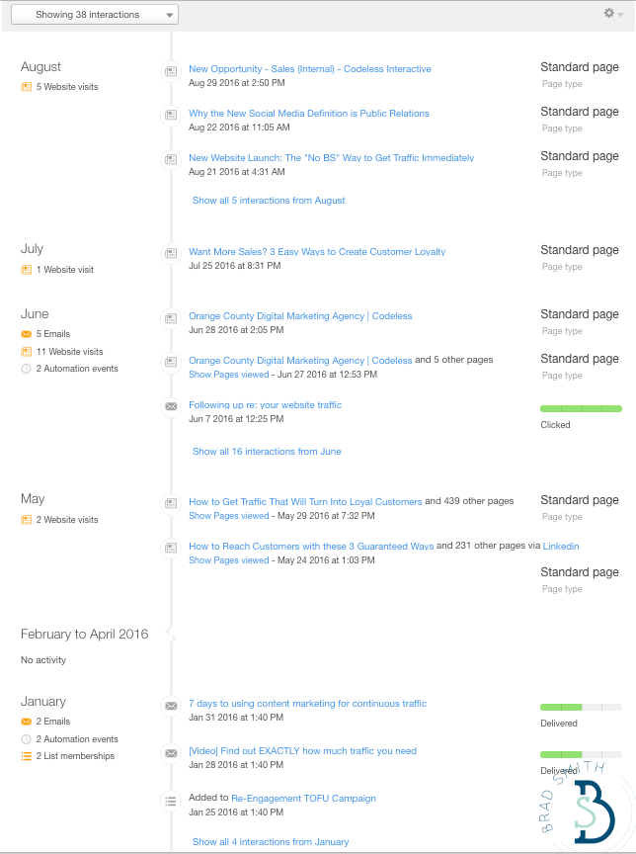
Task: Click Delivered progress bar for 7 days email
Action: (x=581, y=708)
